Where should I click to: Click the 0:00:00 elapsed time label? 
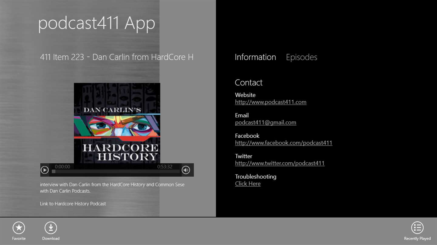[x=63, y=167]
